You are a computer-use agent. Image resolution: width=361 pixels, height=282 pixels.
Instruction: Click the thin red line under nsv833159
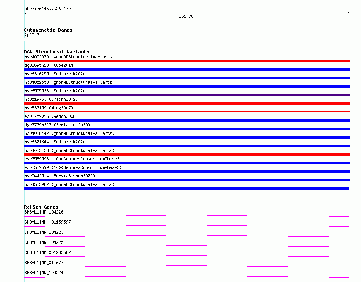click(x=187, y=111)
